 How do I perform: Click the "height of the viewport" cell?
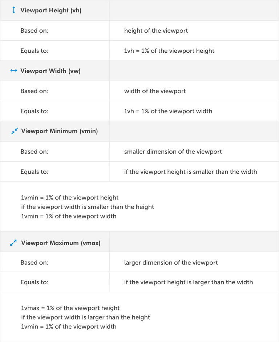click(156, 31)
